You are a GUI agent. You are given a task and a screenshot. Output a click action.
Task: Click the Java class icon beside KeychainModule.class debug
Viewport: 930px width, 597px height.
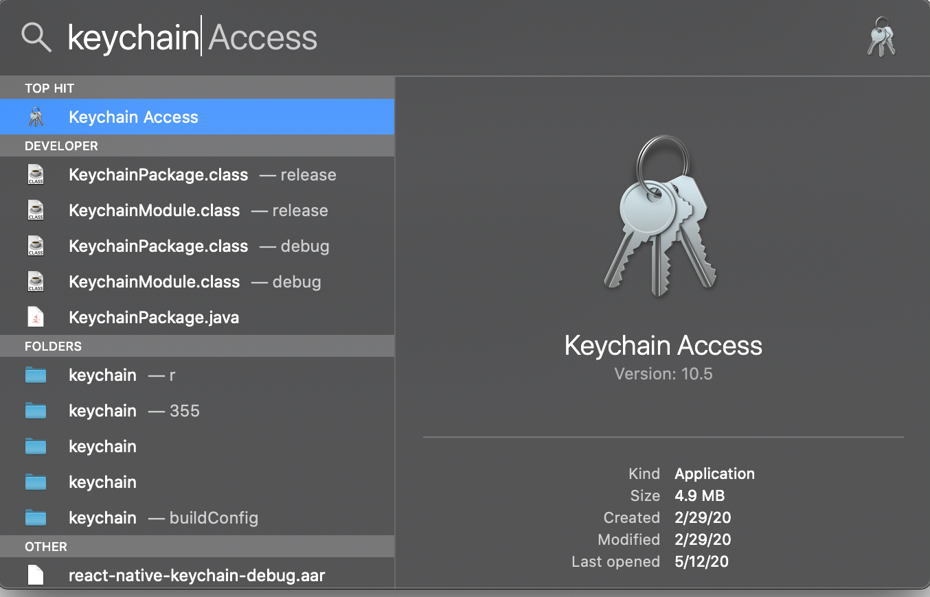[x=36, y=281]
